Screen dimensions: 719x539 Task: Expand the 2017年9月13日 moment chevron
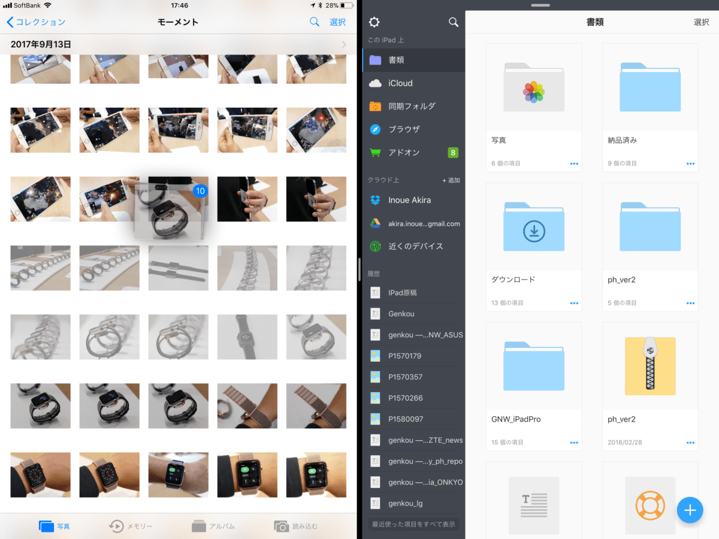pyautogui.click(x=344, y=44)
